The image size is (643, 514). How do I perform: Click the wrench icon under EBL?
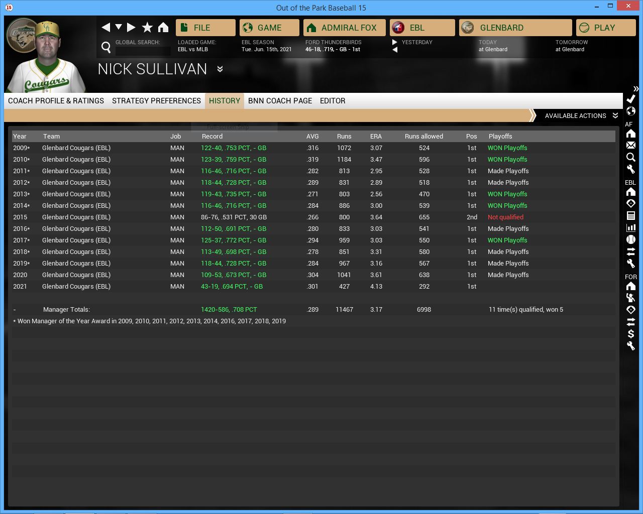click(x=631, y=264)
